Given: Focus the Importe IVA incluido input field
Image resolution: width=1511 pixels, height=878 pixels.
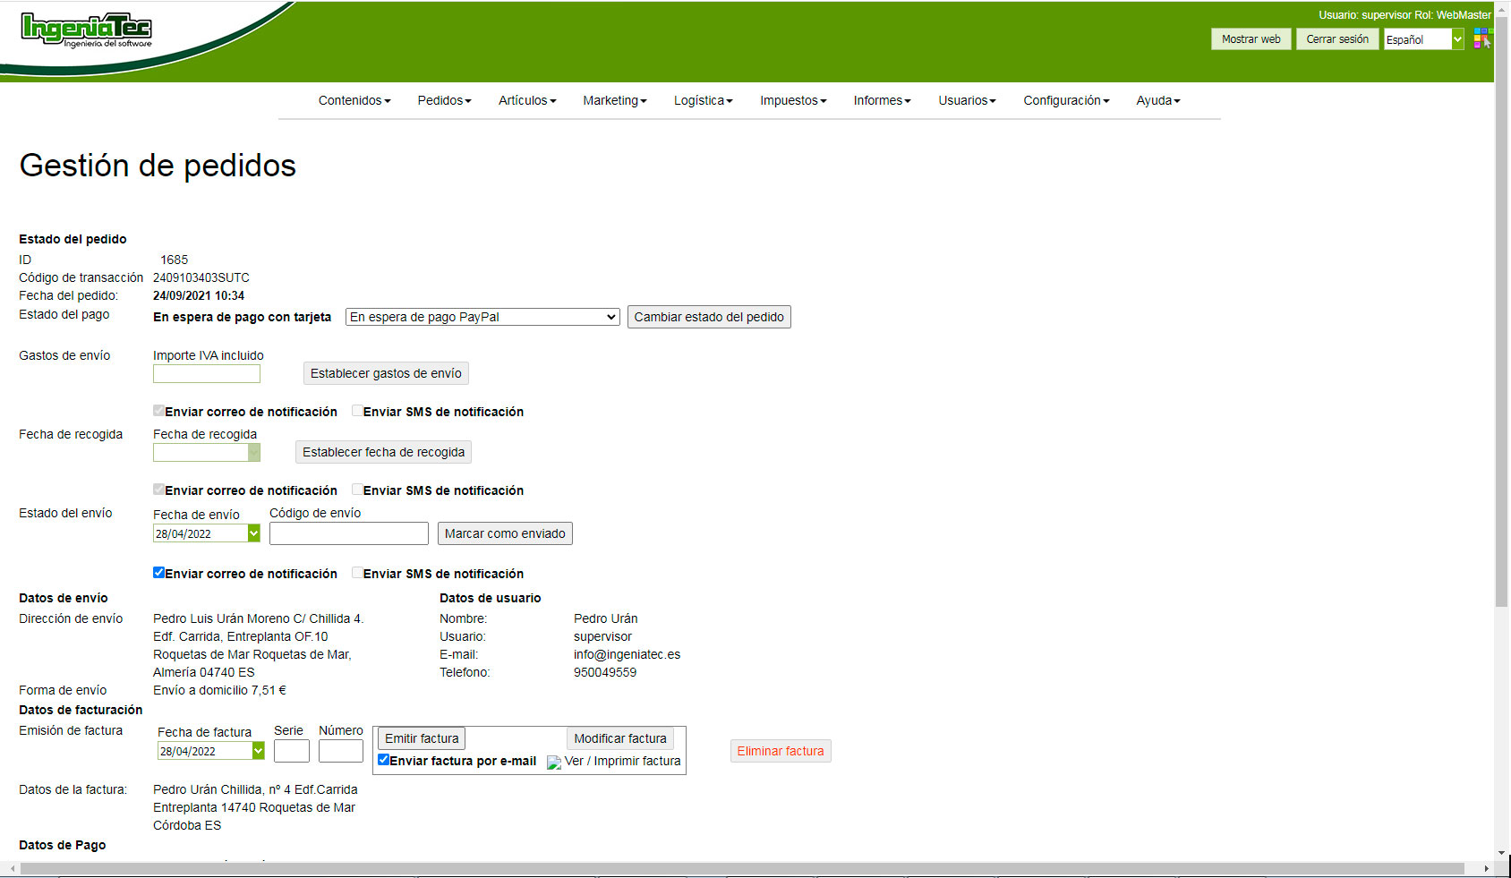Looking at the screenshot, I should [207, 373].
